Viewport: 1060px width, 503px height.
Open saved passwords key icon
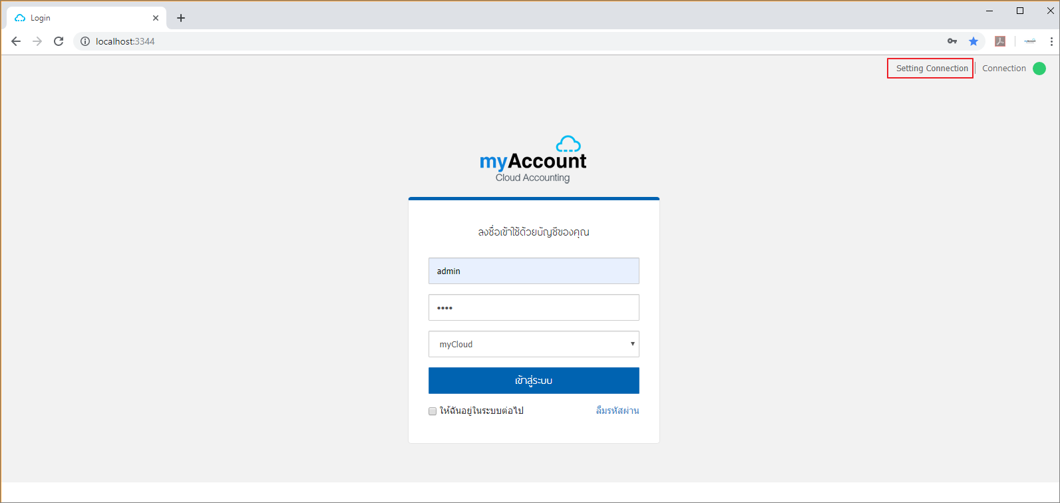tap(952, 41)
